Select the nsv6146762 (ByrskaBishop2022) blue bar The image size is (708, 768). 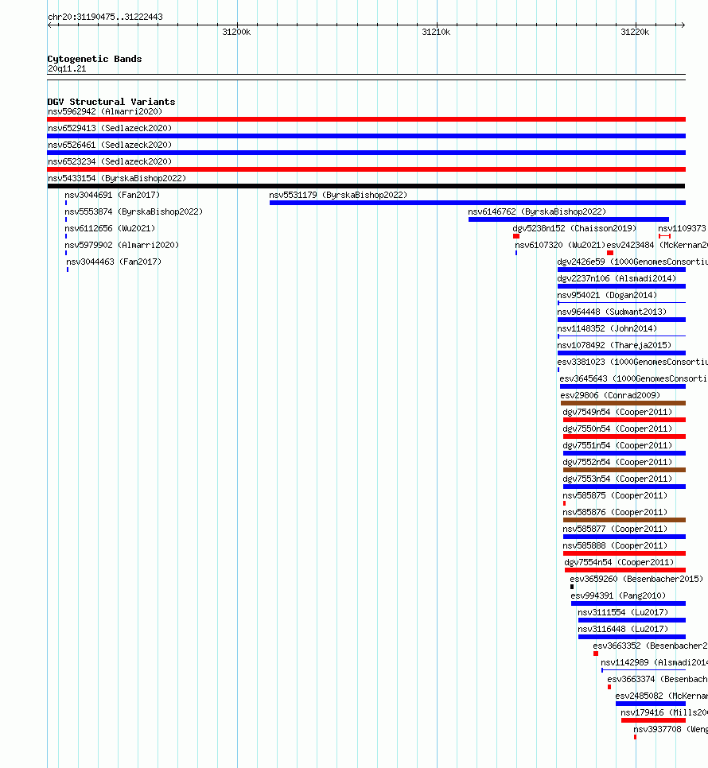[568, 219]
